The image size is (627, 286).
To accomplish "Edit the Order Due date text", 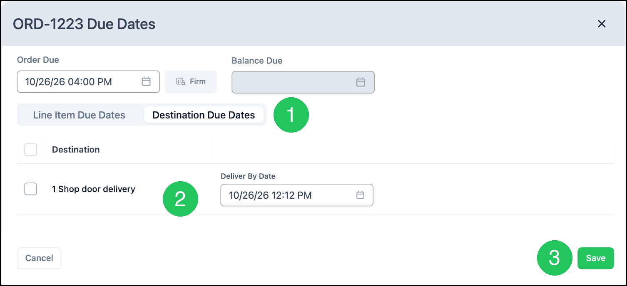I will tap(69, 82).
